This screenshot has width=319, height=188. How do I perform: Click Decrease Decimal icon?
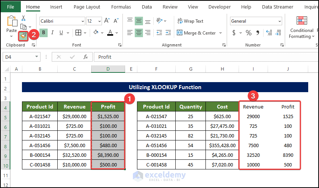click(278, 32)
